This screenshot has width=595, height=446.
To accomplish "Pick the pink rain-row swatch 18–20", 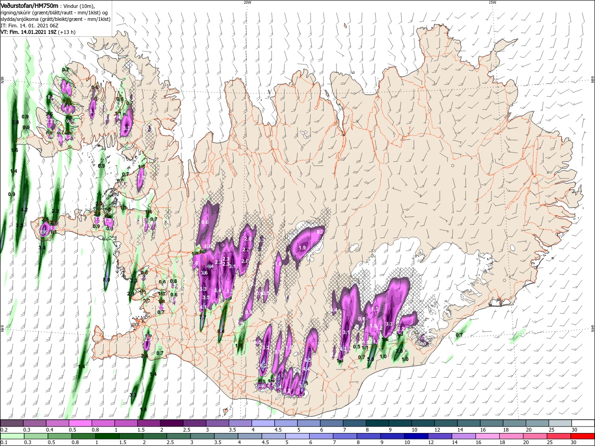I will [511, 436].
